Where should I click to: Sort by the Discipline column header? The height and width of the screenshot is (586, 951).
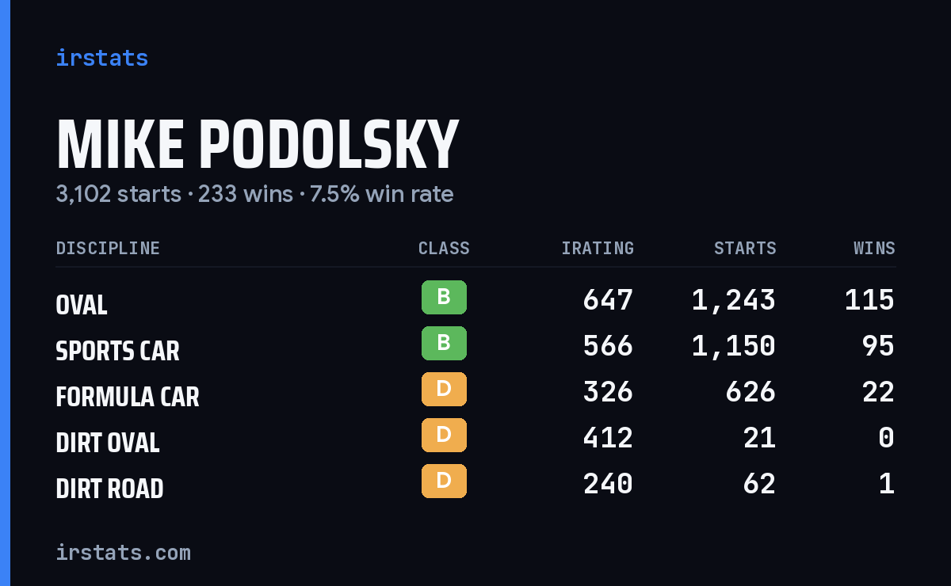(x=108, y=248)
